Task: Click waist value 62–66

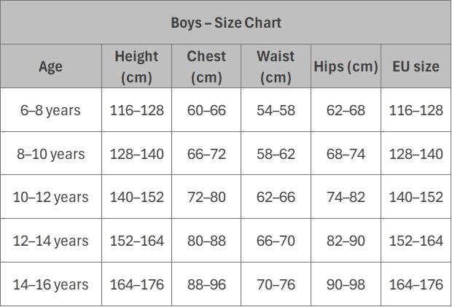Action: click(x=276, y=197)
